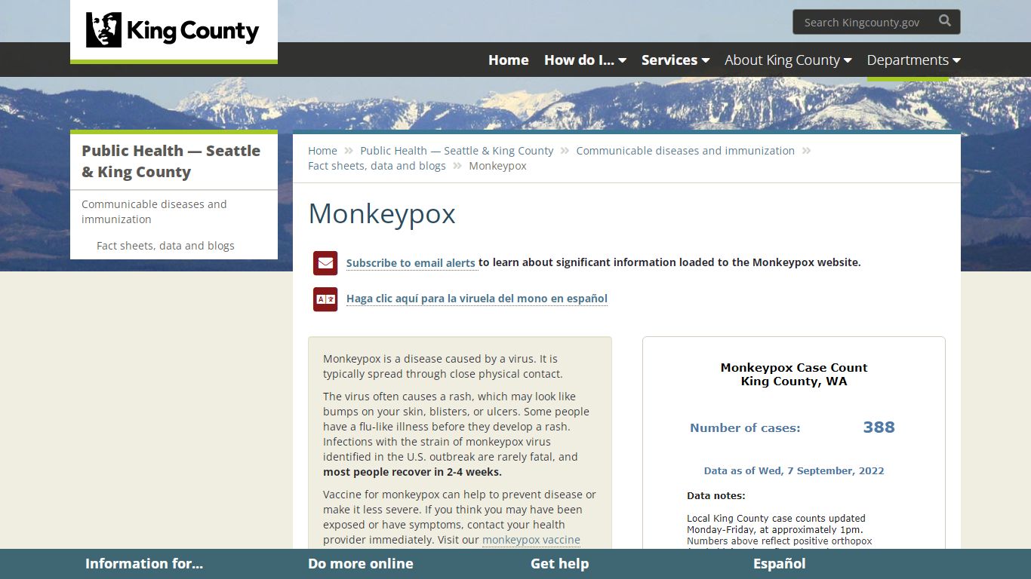
Task: Follow the monkeypox vaccine link
Action: pyautogui.click(x=531, y=540)
